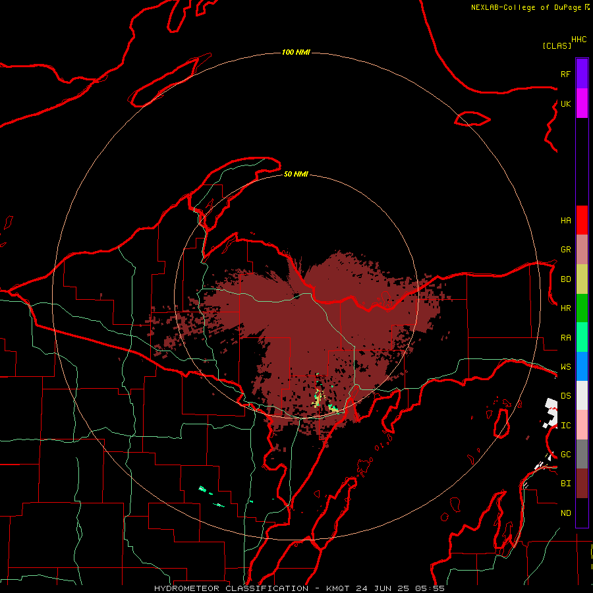Click the small green rain echoes in the southwest
Image resolution: width=593 pixels, height=593 pixels.
click(211, 496)
